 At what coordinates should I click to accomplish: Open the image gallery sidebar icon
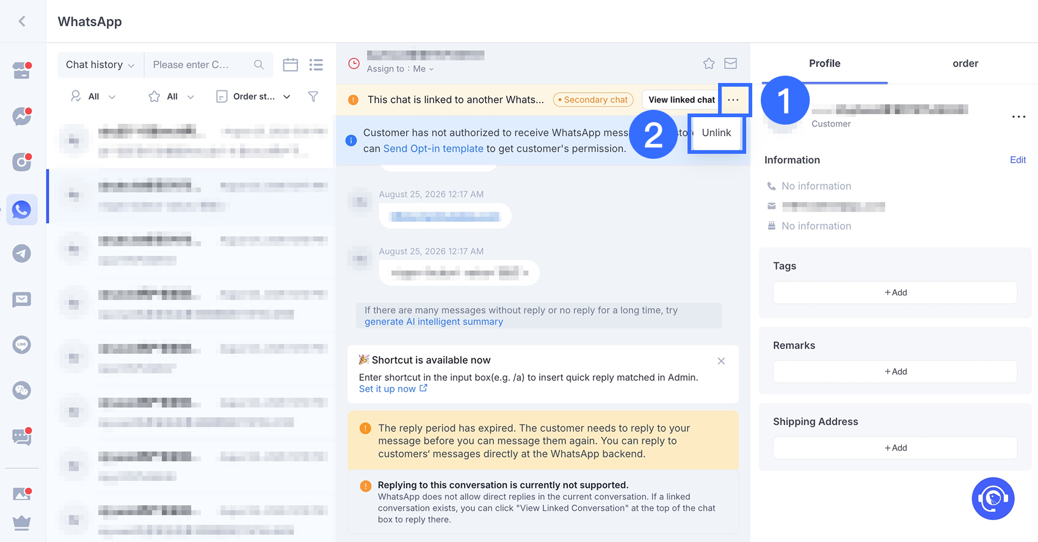pos(22,494)
